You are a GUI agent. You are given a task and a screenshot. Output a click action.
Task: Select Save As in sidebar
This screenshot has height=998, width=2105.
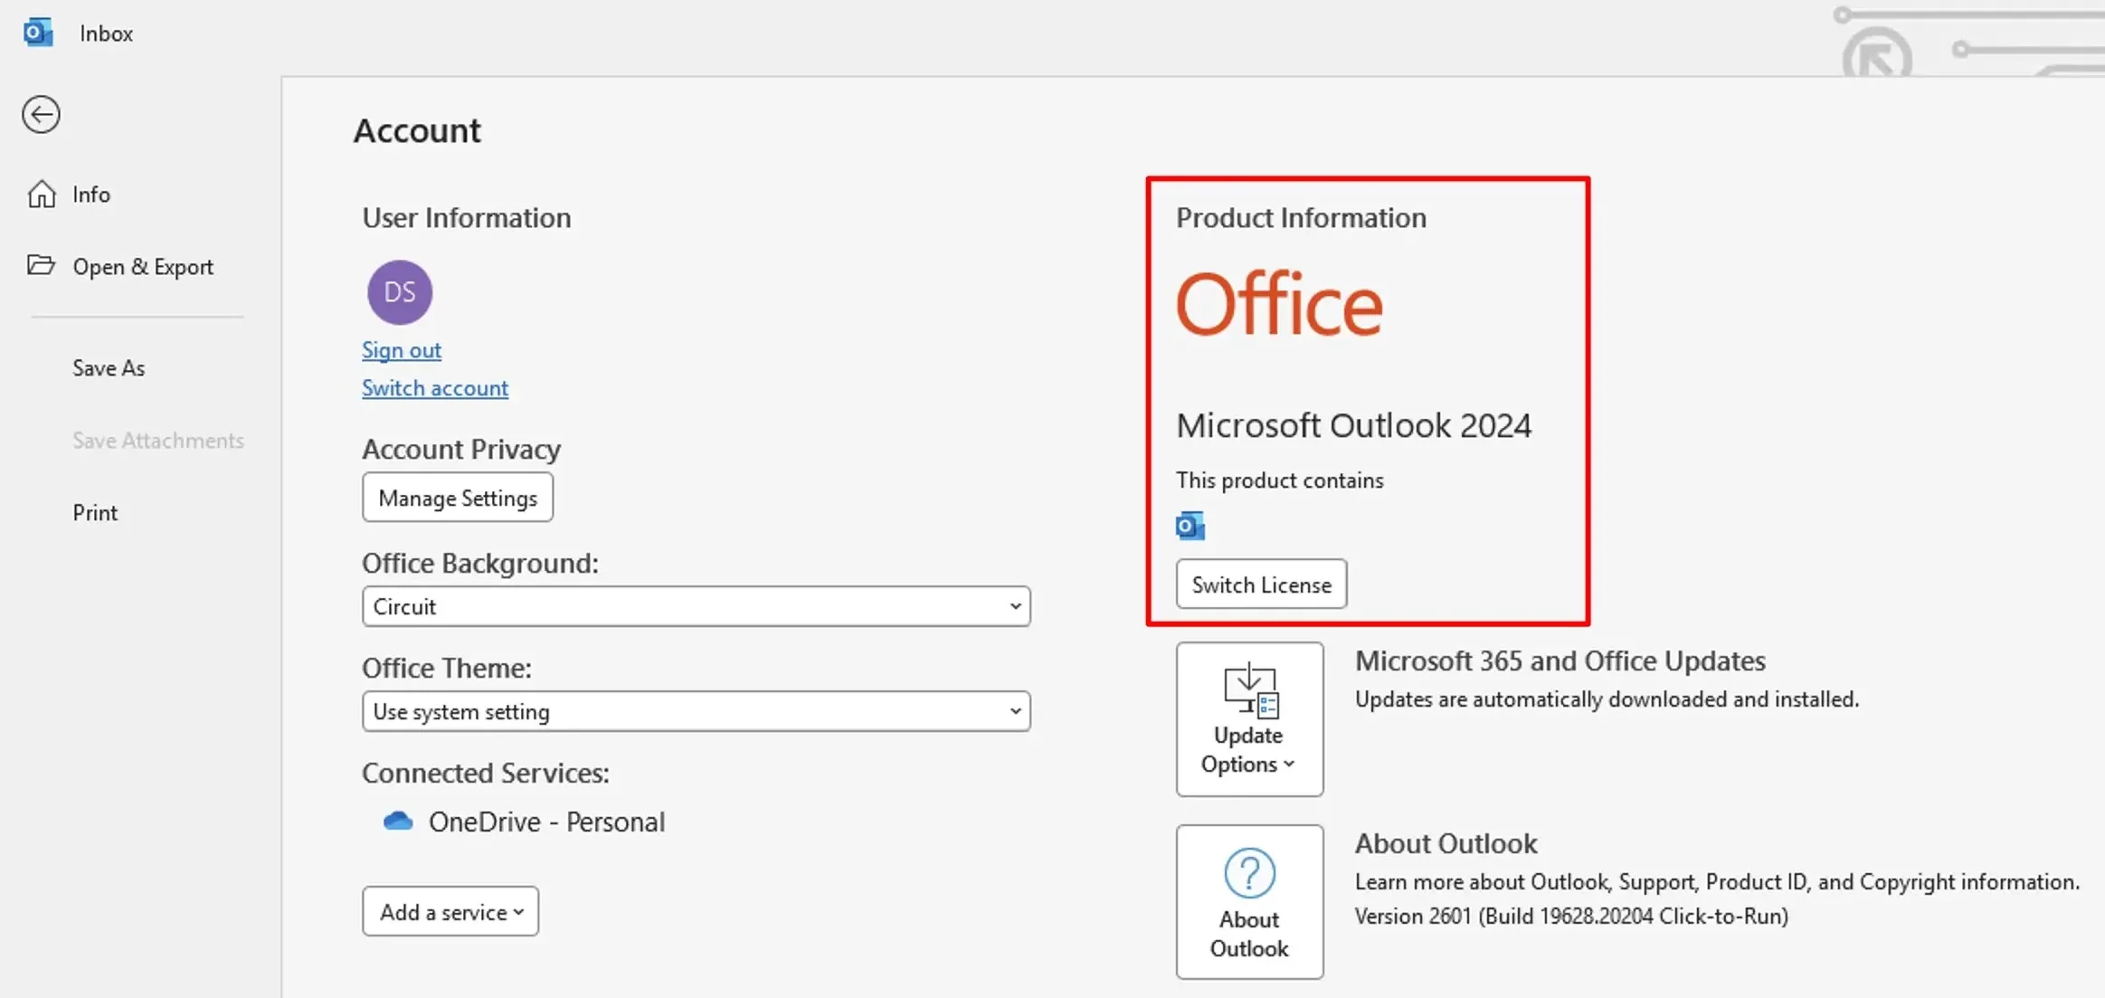109,368
